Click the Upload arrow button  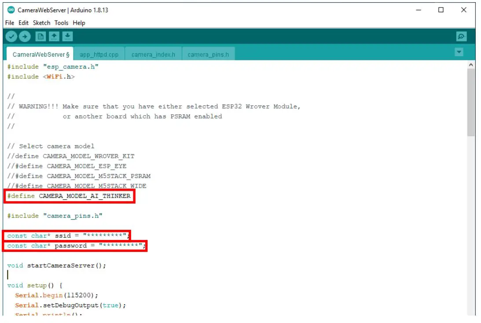point(25,37)
